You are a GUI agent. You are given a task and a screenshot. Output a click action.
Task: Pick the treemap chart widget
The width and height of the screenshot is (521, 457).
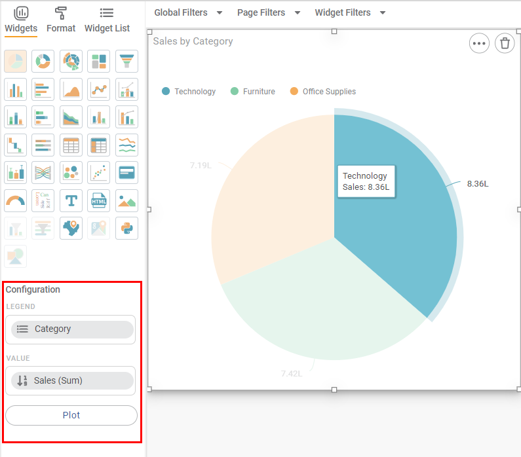tap(99, 62)
